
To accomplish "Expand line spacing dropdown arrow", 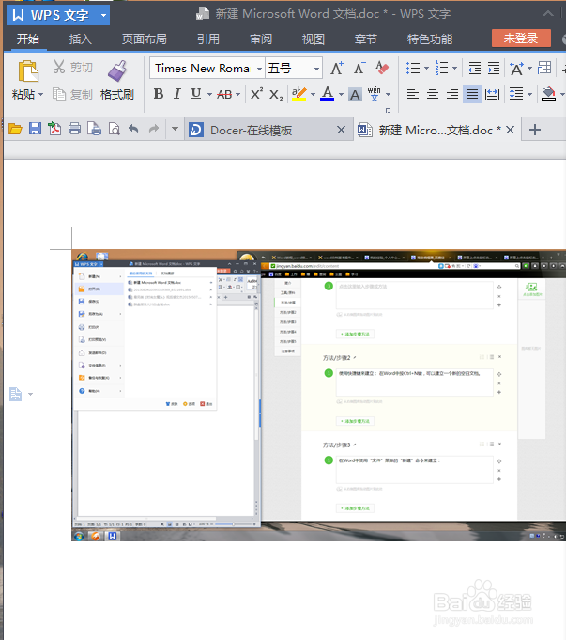I will tap(529, 95).
